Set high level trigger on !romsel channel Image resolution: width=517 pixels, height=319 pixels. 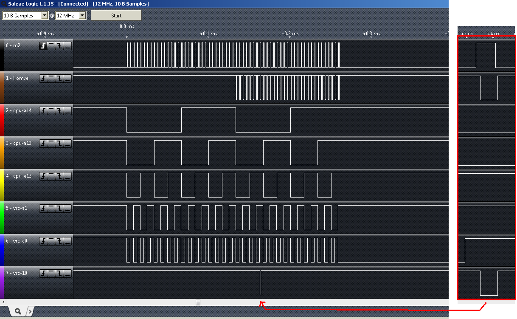click(x=51, y=78)
